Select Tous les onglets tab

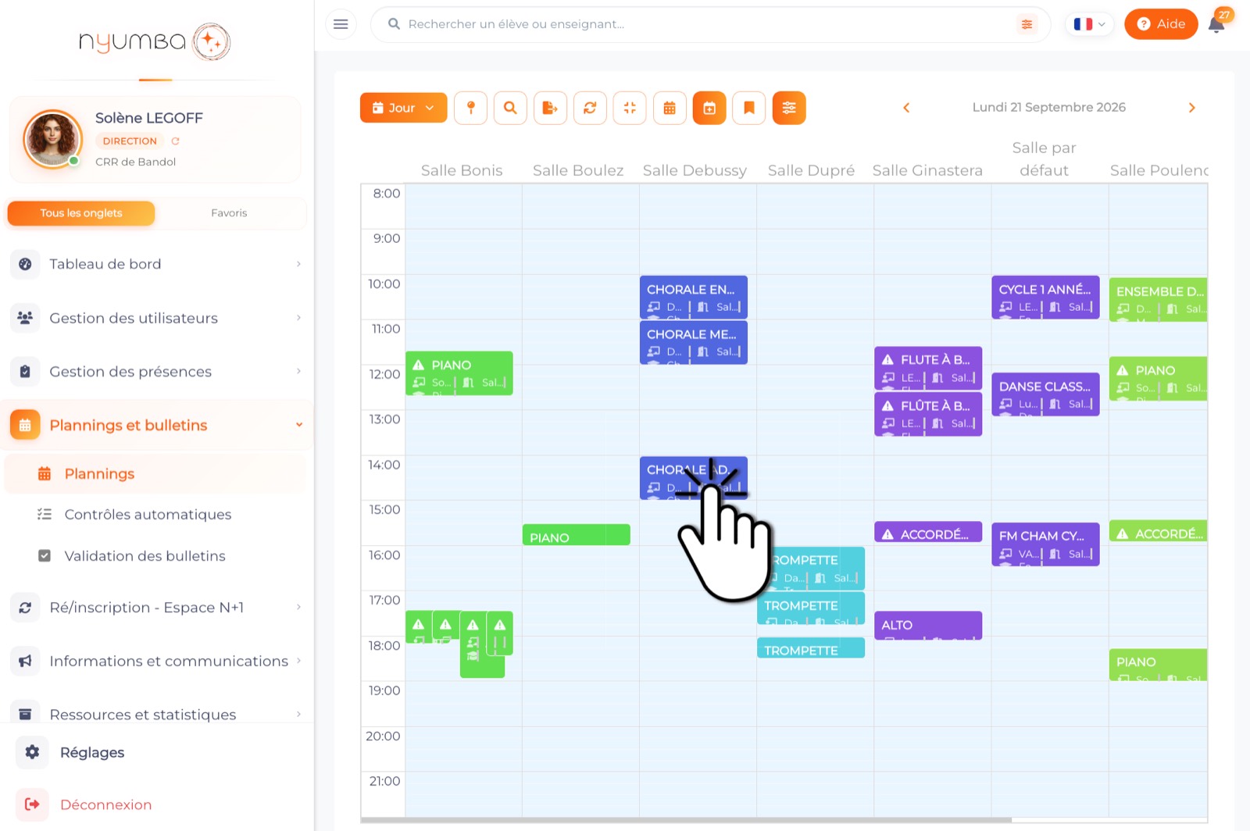[81, 213]
